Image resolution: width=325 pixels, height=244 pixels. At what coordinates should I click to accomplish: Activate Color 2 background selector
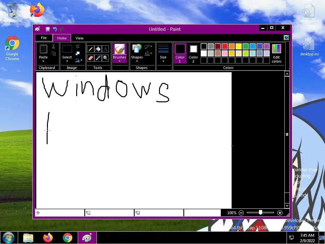193,53
